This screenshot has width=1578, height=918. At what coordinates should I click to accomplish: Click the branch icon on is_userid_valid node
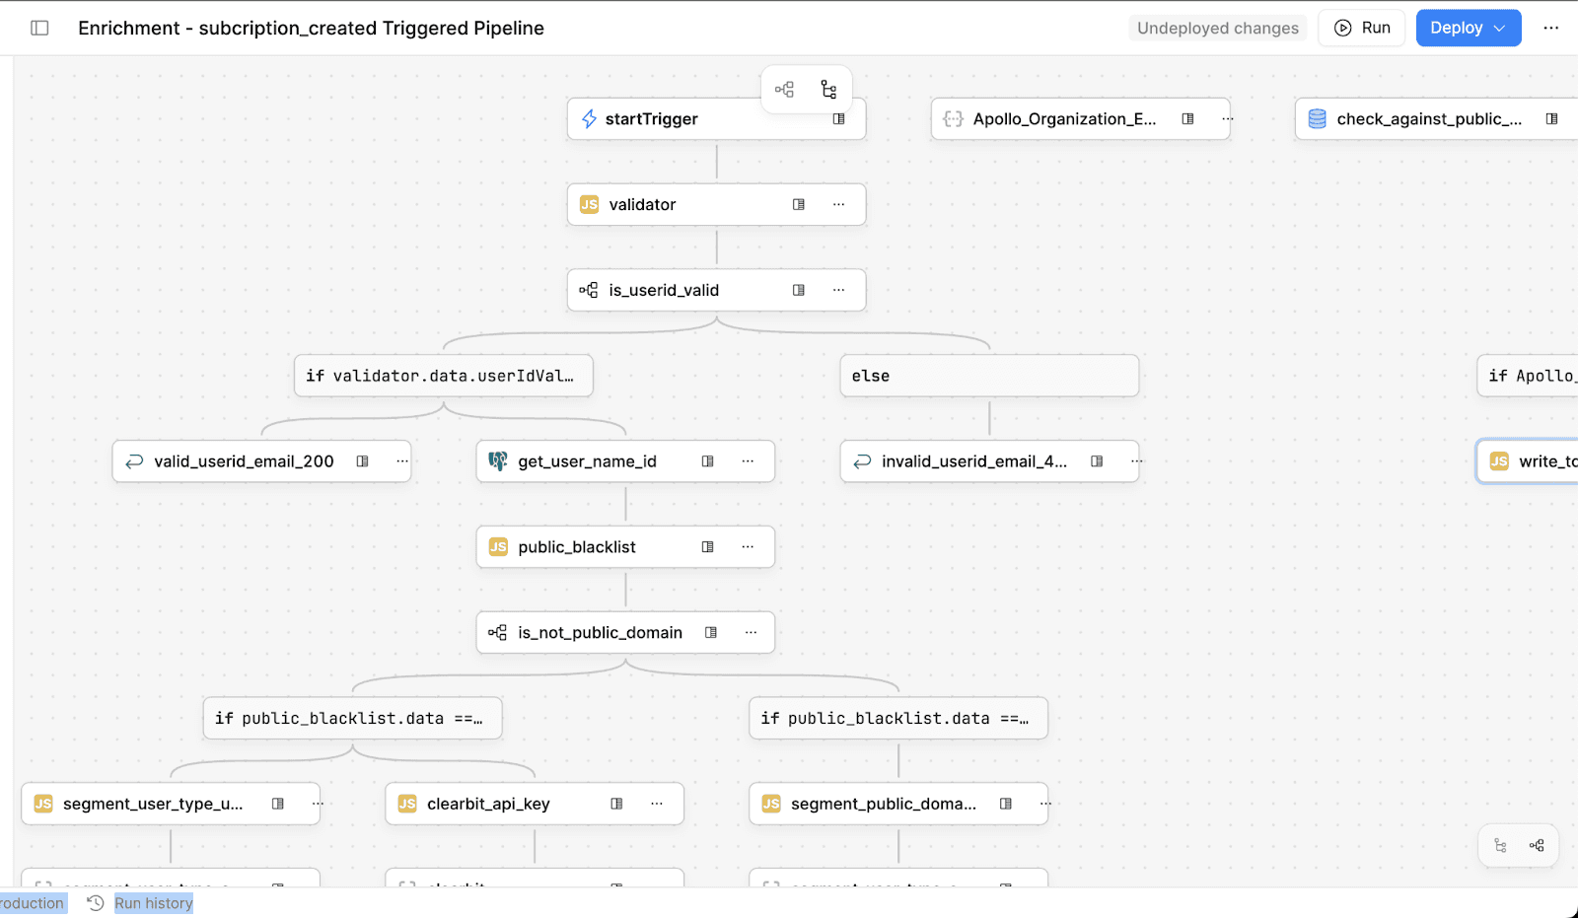(589, 290)
